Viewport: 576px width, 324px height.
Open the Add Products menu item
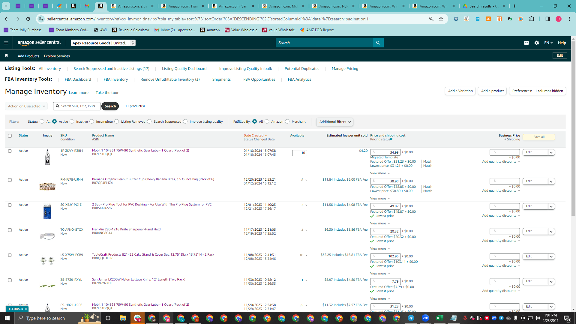(x=28, y=56)
